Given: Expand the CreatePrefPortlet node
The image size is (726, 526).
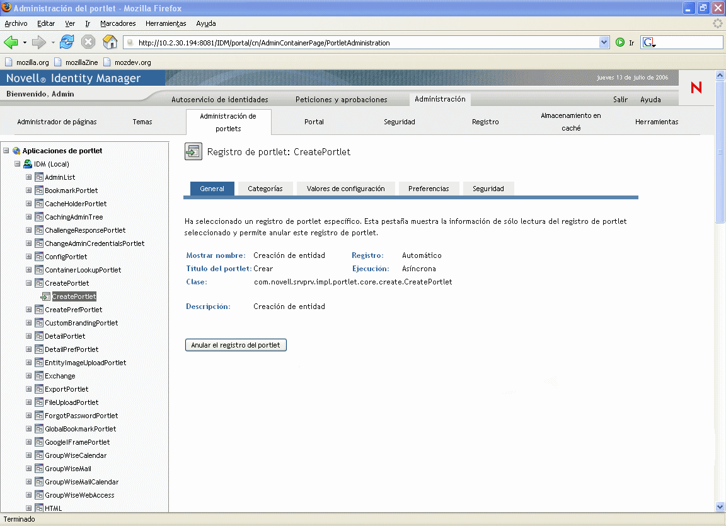Looking at the screenshot, I should [29, 310].
